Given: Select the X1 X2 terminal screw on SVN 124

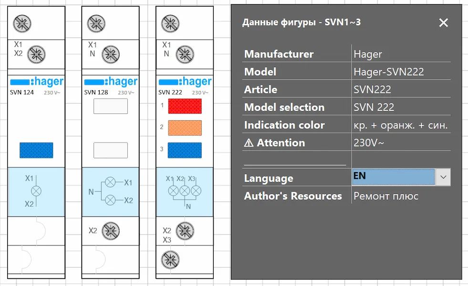Looking at the screenshot, I should 36,54.
